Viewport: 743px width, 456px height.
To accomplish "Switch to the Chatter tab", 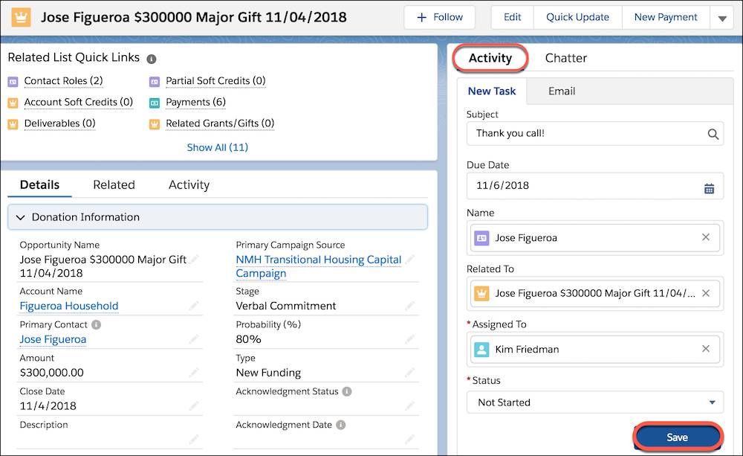I will 565,57.
